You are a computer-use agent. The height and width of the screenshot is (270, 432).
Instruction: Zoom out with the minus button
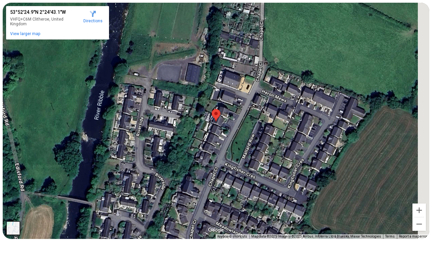coord(419,224)
